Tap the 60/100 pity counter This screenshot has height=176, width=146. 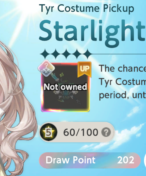tap(81, 132)
